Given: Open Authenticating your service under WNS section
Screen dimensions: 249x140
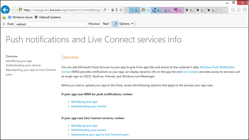Looking at the screenshot, I should click(x=88, y=106).
